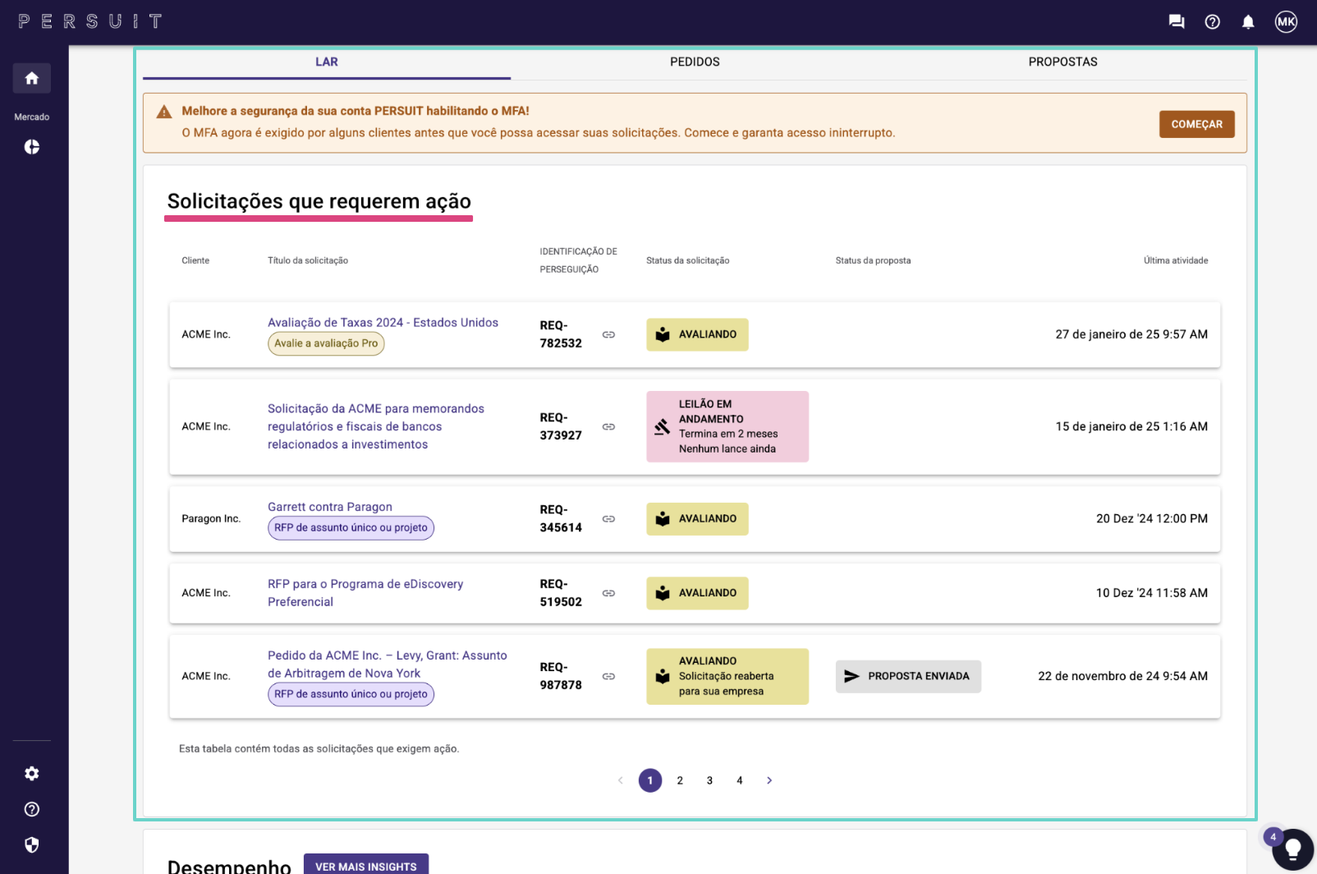Click date 15 de janeiro de 25 1:16 AM

click(1131, 426)
